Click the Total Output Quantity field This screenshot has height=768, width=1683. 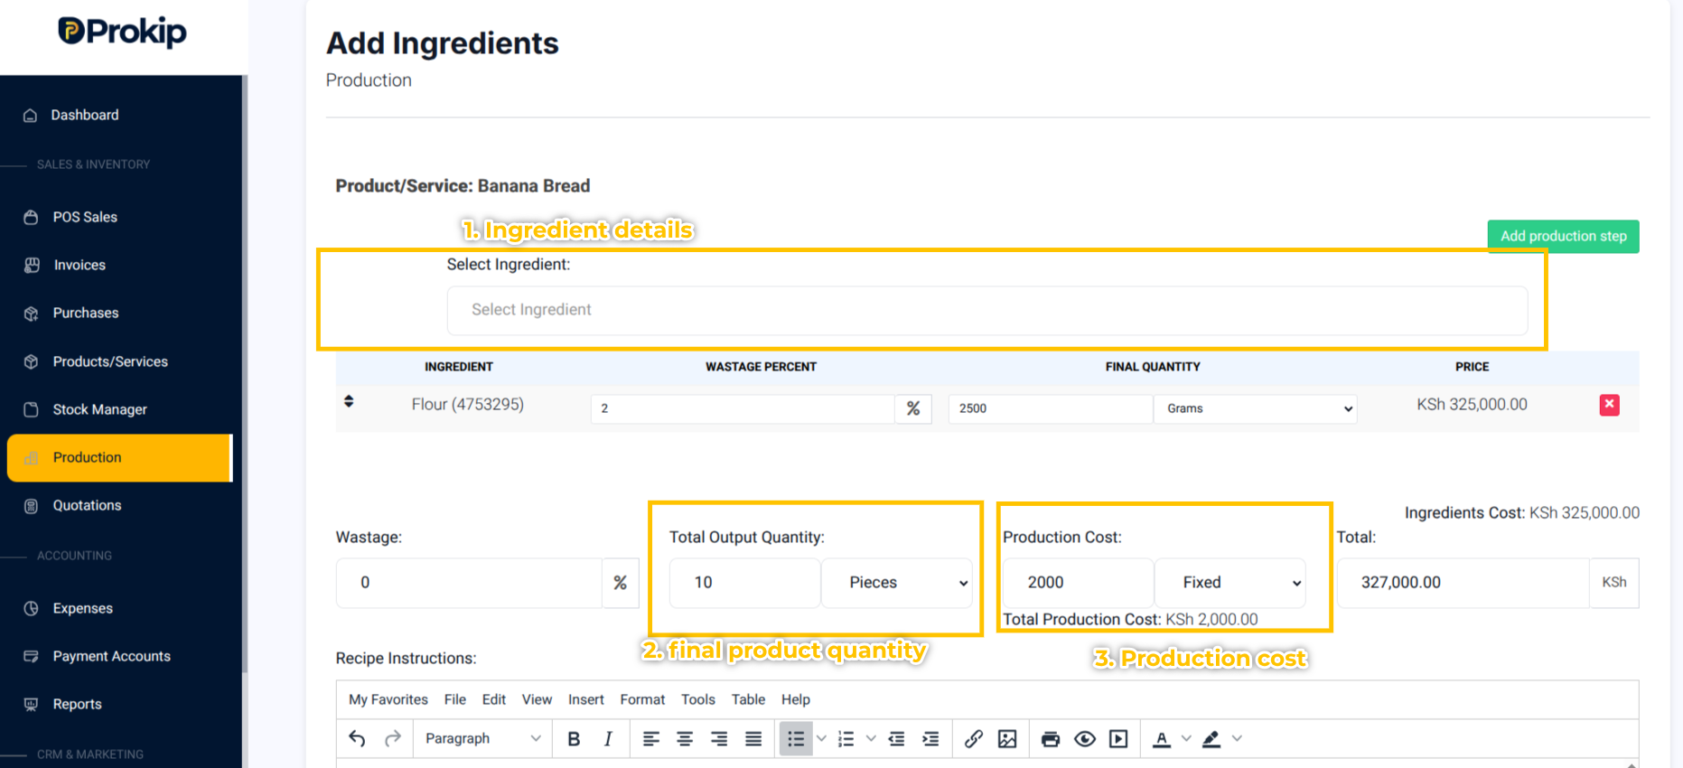point(745,583)
